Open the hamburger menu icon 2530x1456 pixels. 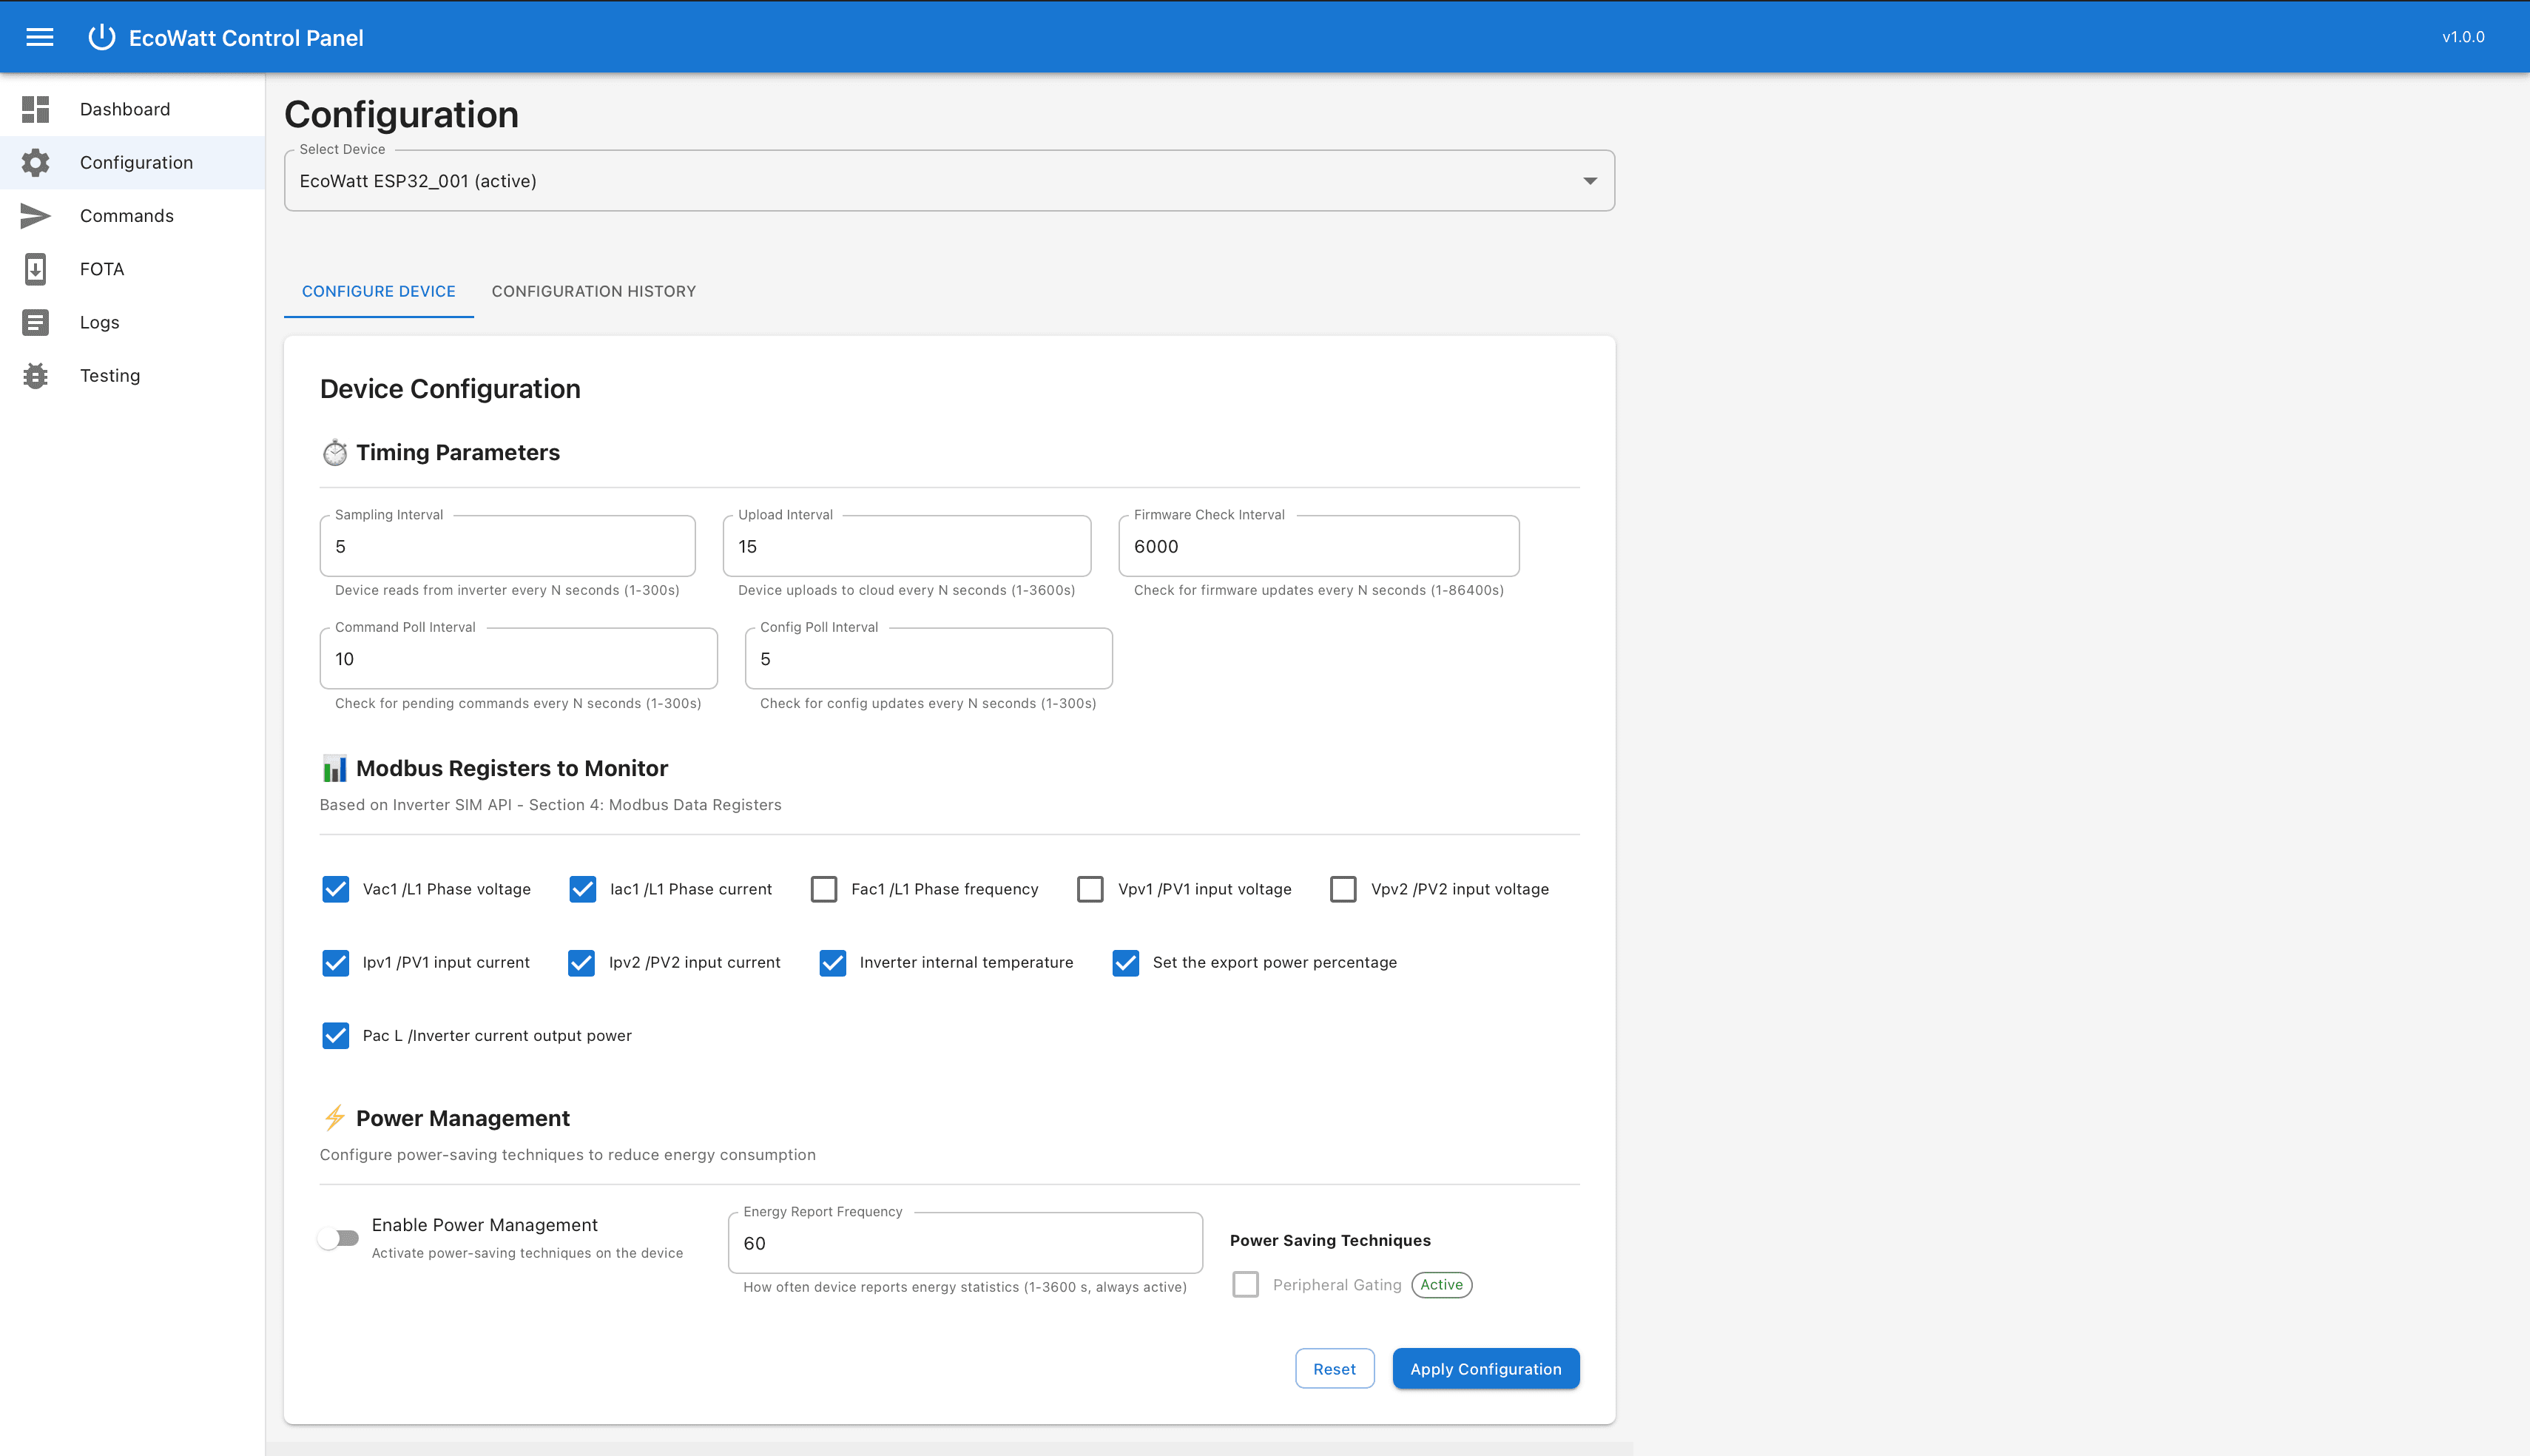(40, 37)
